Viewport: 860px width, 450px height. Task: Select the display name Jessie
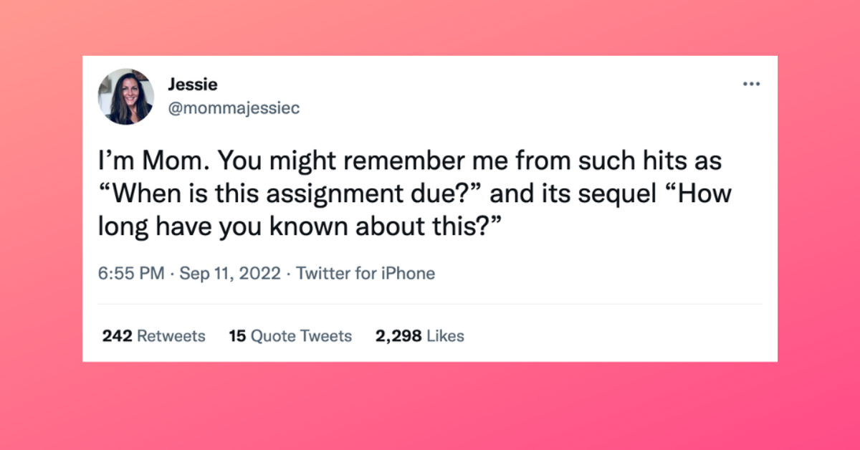coord(192,84)
